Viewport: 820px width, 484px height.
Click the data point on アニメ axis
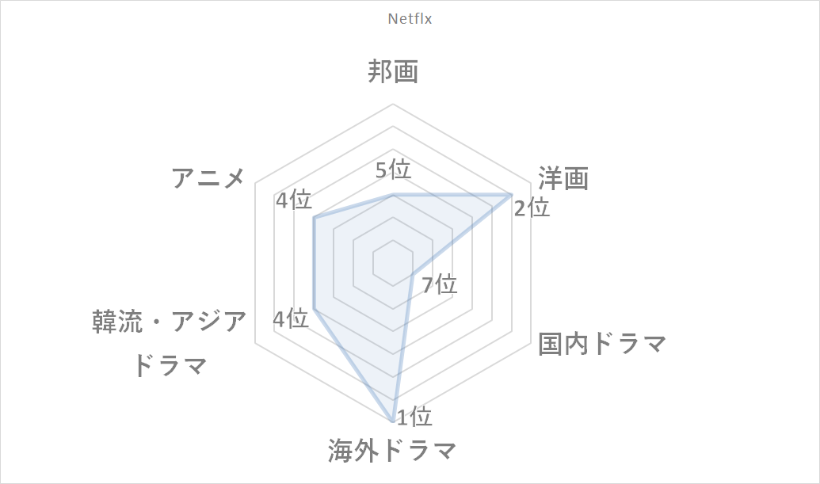tap(314, 218)
